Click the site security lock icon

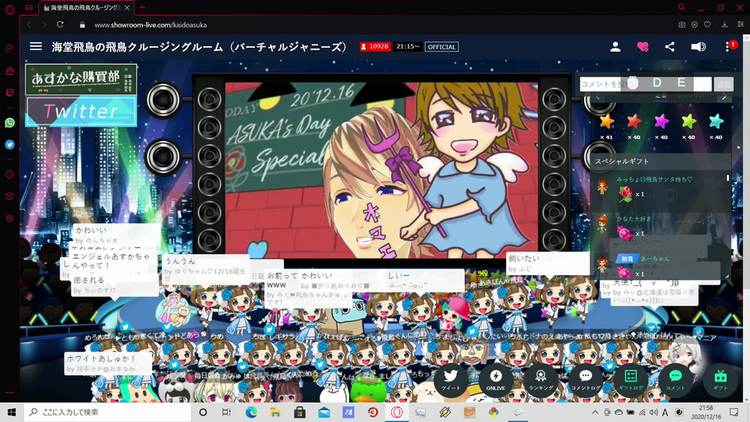(x=82, y=25)
